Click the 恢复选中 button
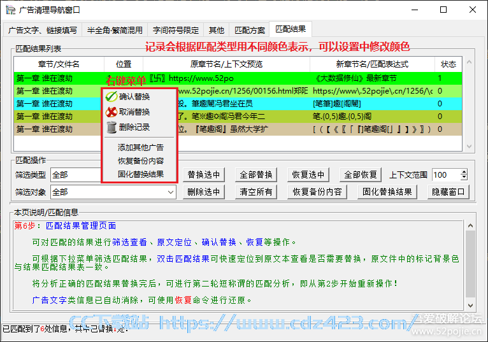This screenshot has height=342, width=488. (308, 175)
